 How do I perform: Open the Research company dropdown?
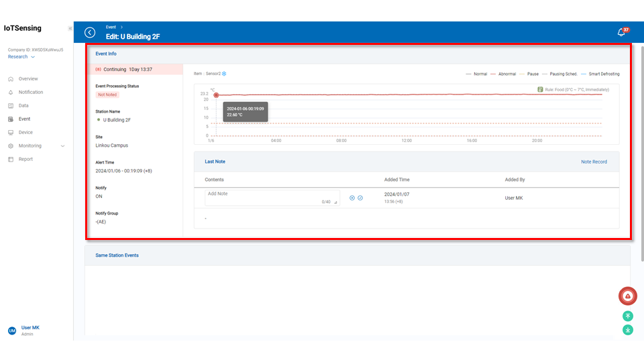coord(21,57)
